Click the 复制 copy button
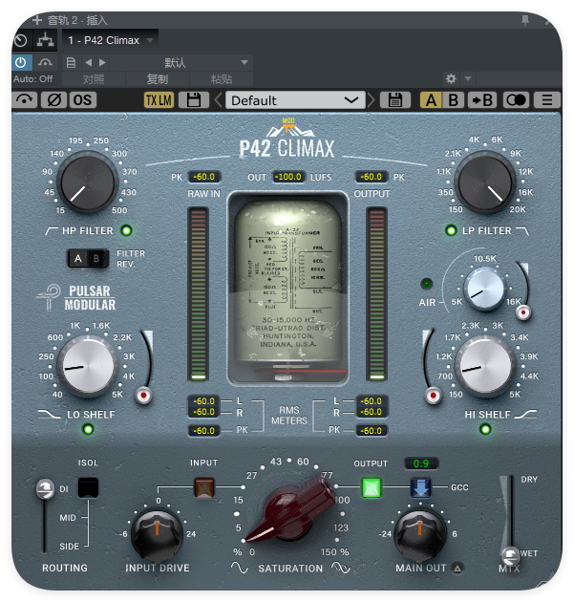 (x=158, y=79)
